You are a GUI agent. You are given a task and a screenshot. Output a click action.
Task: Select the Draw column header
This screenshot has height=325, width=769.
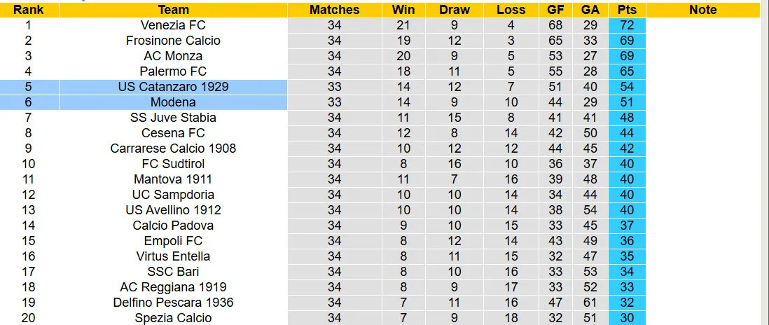pos(455,10)
